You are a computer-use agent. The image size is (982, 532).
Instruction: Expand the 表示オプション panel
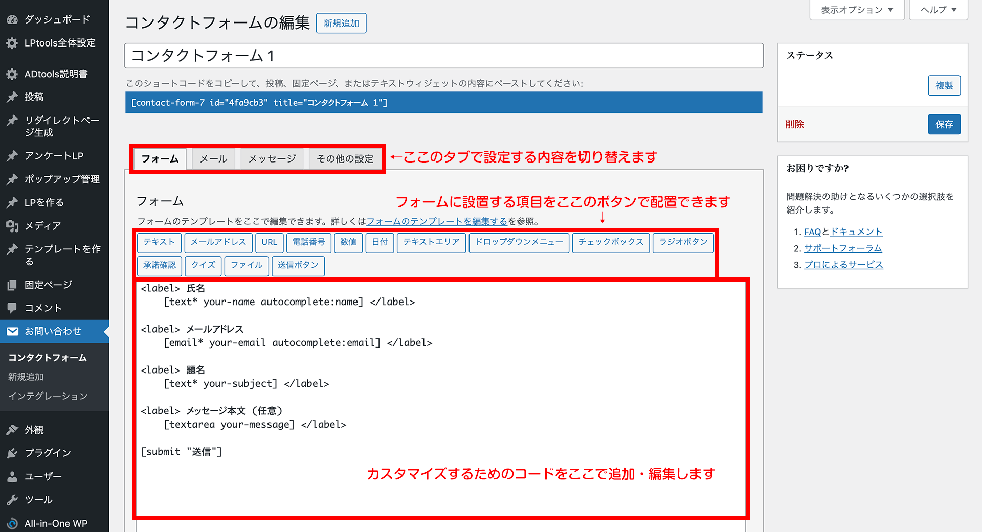856,9
